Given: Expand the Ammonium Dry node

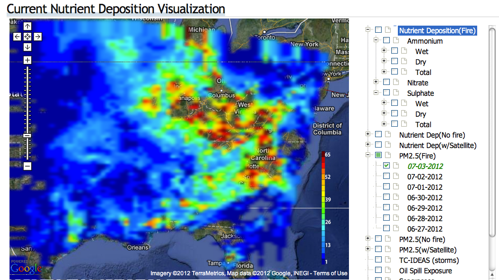Looking at the screenshot, I should coord(384,61).
